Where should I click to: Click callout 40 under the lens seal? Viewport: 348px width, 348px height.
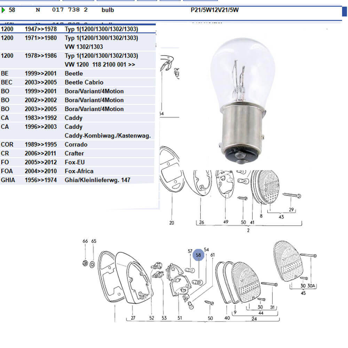pos(227,318)
